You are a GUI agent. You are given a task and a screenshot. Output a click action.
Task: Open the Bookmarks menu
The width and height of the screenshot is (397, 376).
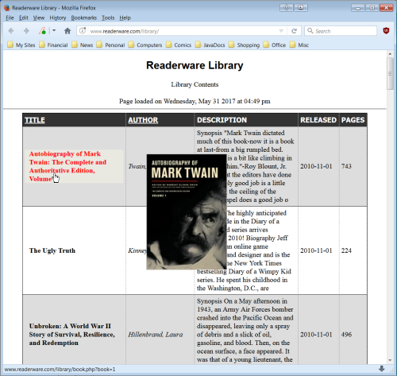[84, 17]
